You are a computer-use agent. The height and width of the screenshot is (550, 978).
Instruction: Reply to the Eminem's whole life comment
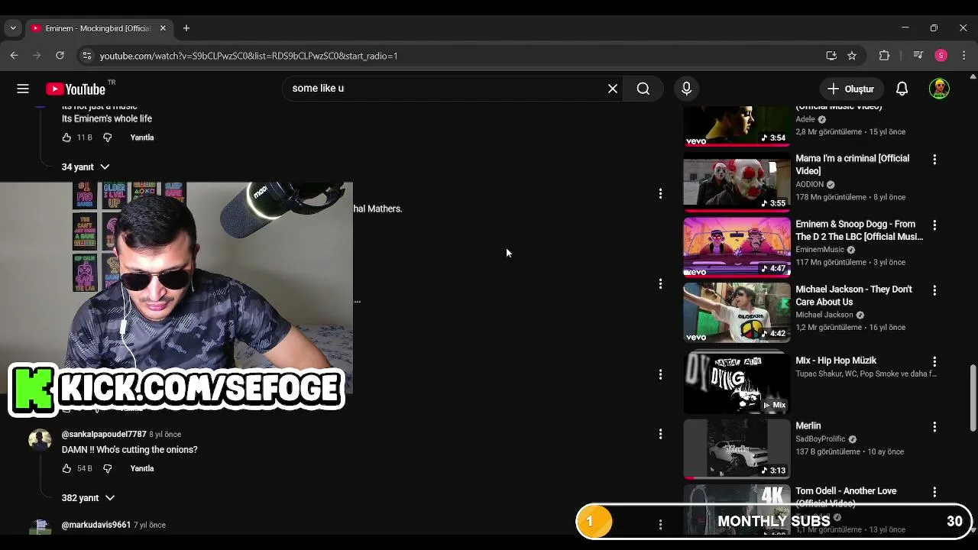[142, 137]
